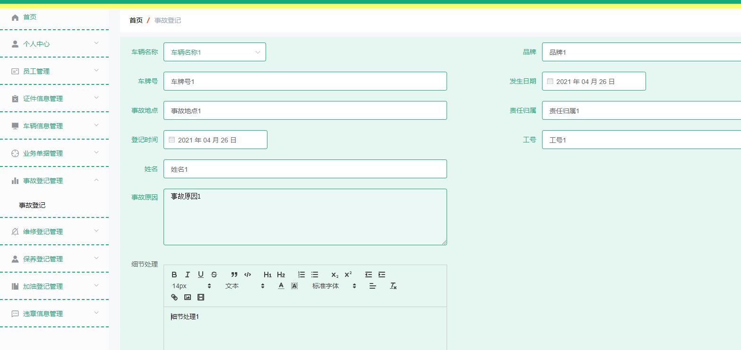Toggle underline formatting
This screenshot has height=350, width=741.
pyautogui.click(x=200, y=275)
